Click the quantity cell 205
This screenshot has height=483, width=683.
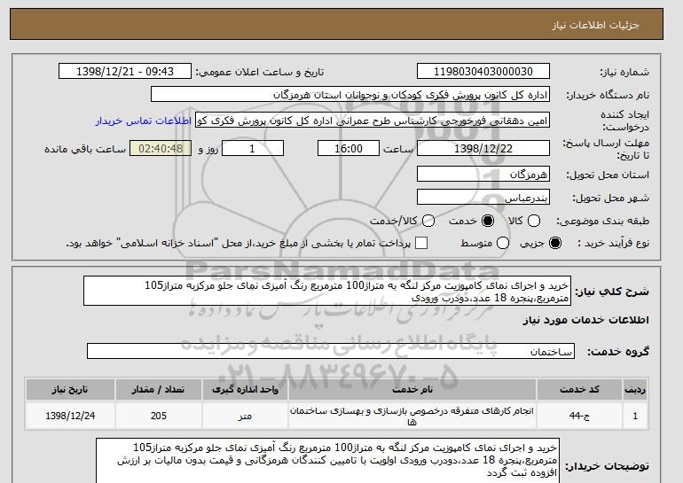tap(159, 416)
